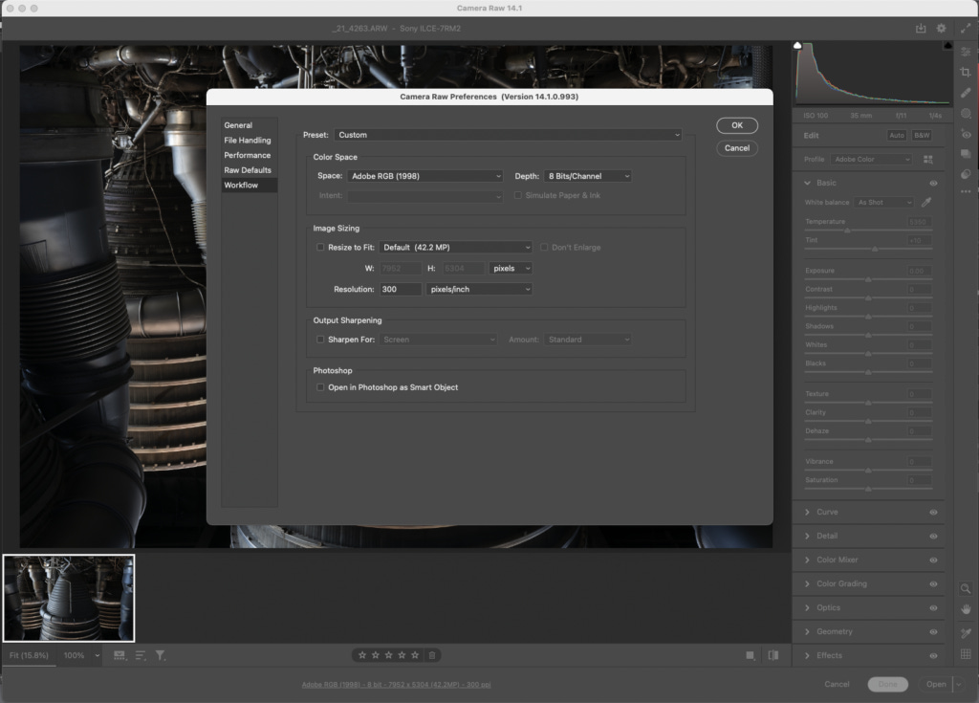Open the Depth 8 Bits/Channel dropdown

tap(587, 176)
